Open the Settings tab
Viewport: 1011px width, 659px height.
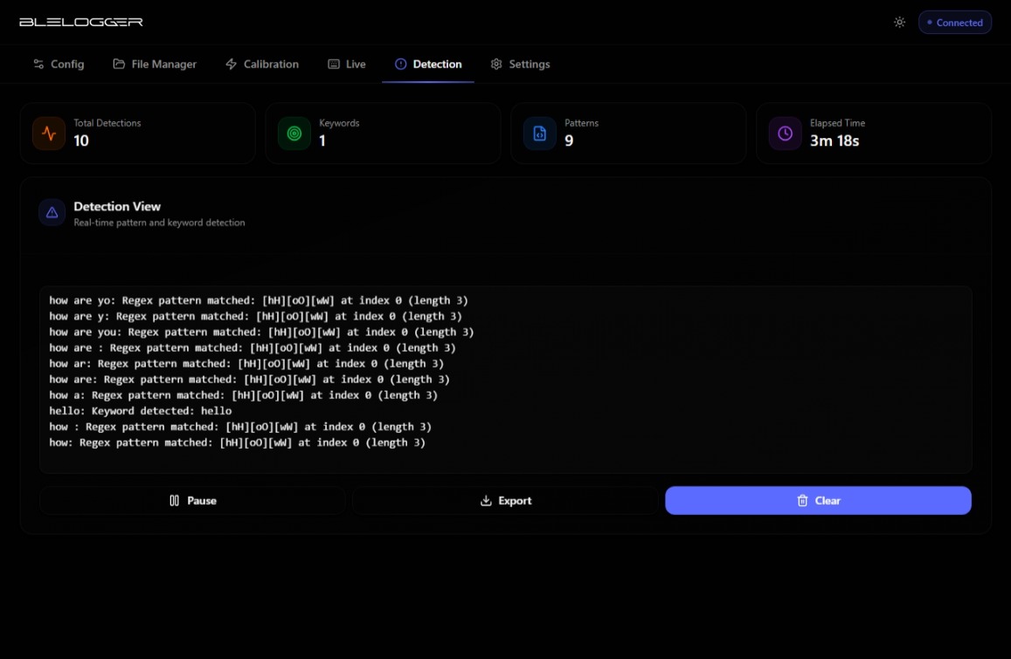pyautogui.click(x=520, y=64)
